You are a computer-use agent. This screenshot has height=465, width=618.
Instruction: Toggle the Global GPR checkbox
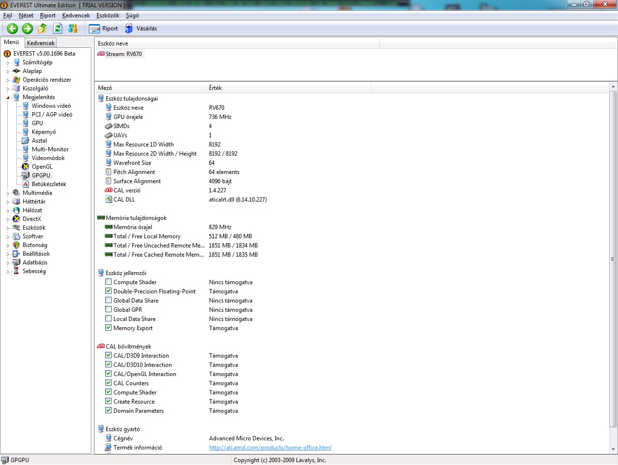click(x=109, y=309)
